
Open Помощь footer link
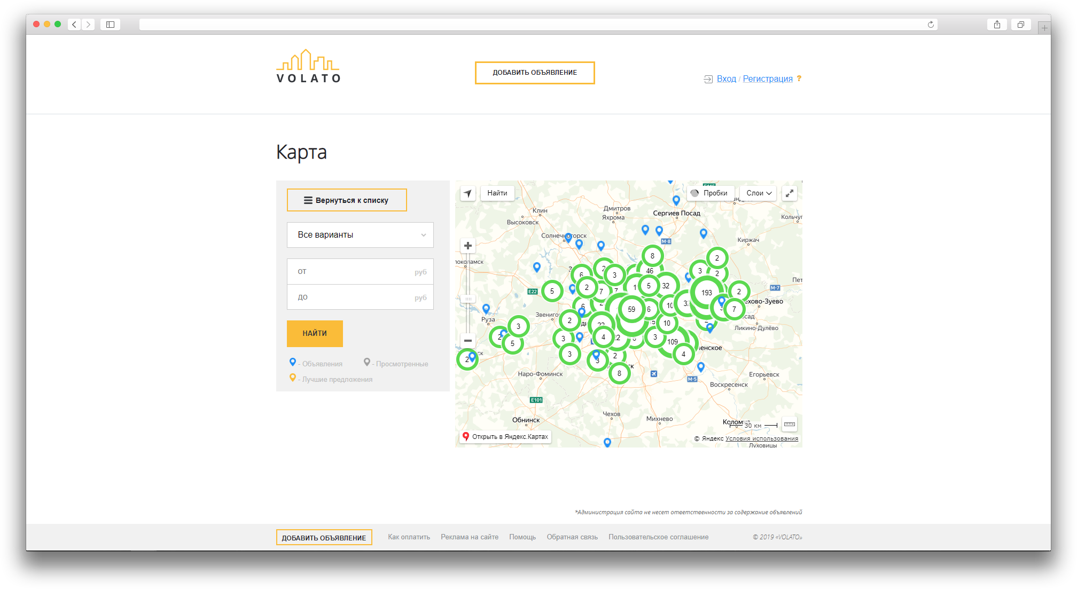pyautogui.click(x=522, y=537)
